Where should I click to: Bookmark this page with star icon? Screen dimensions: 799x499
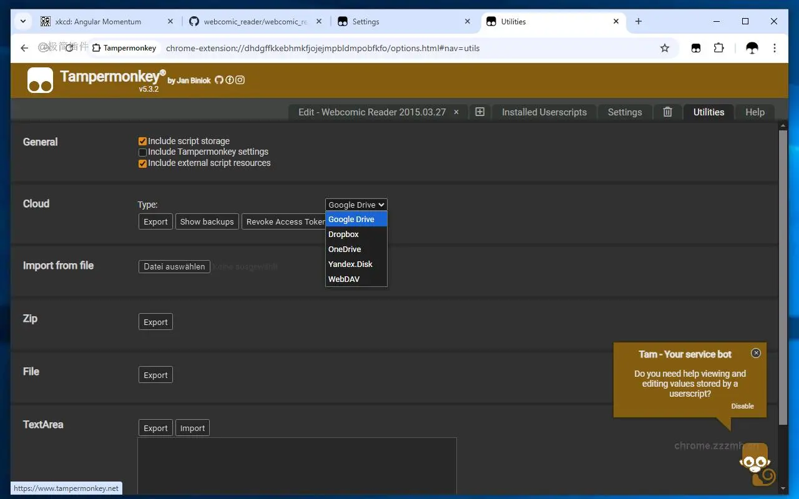(665, 48)
